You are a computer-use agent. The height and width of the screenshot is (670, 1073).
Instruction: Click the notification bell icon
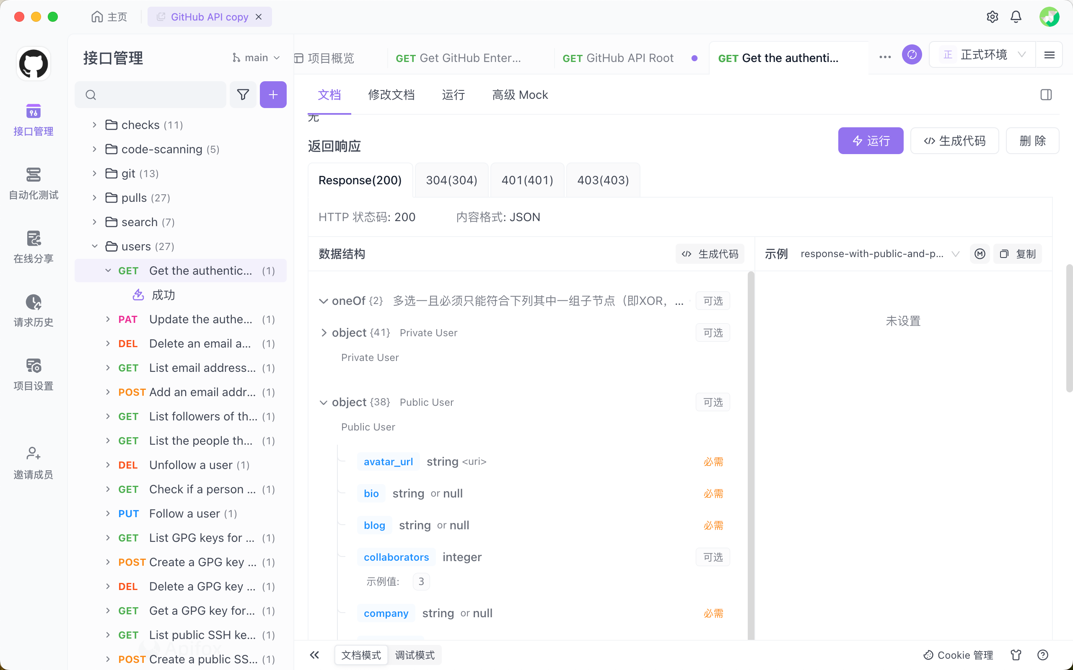[1016, 17]
